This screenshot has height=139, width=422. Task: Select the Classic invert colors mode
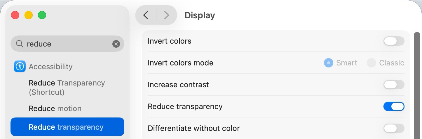(371, 63)
